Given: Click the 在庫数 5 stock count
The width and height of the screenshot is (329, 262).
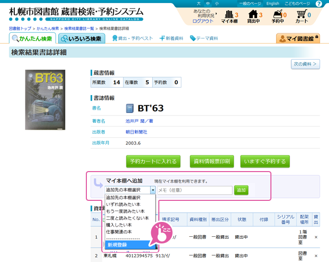Looking at the screenshot, I should [x=138, y=82].
